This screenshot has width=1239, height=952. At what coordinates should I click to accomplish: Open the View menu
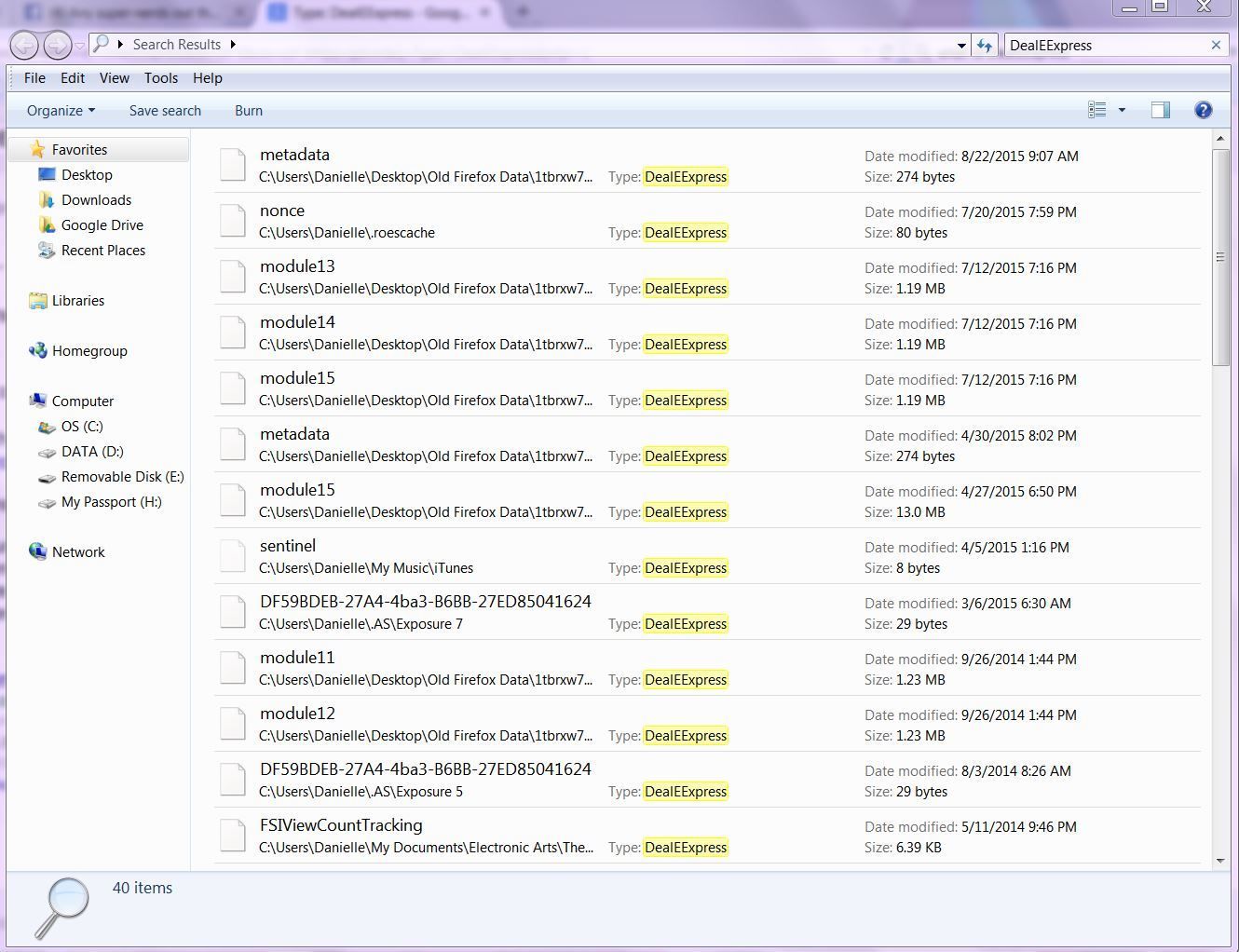coord(115,78)
